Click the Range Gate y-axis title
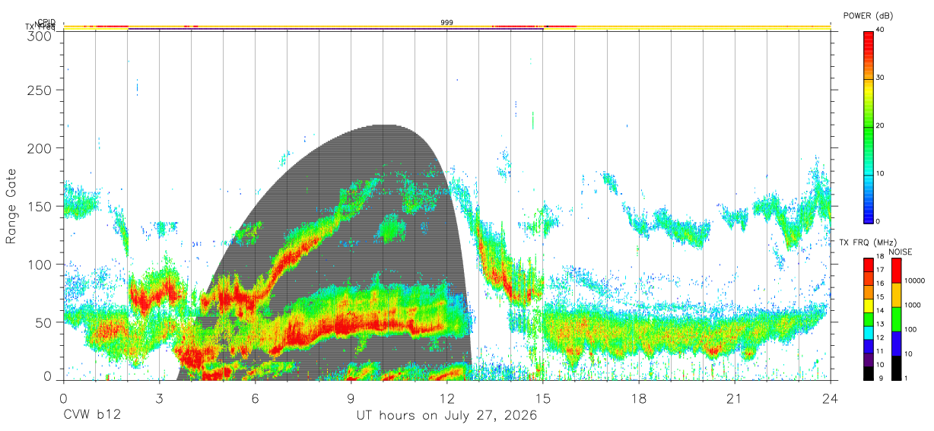934x431 pixels. [11, 206]
